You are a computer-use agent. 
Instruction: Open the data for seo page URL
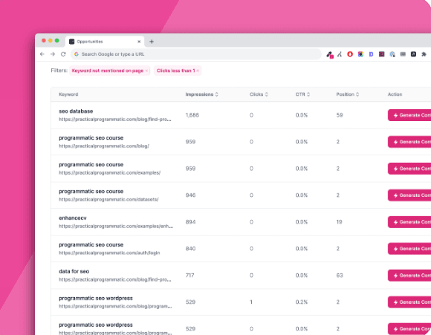pos(115,279)
